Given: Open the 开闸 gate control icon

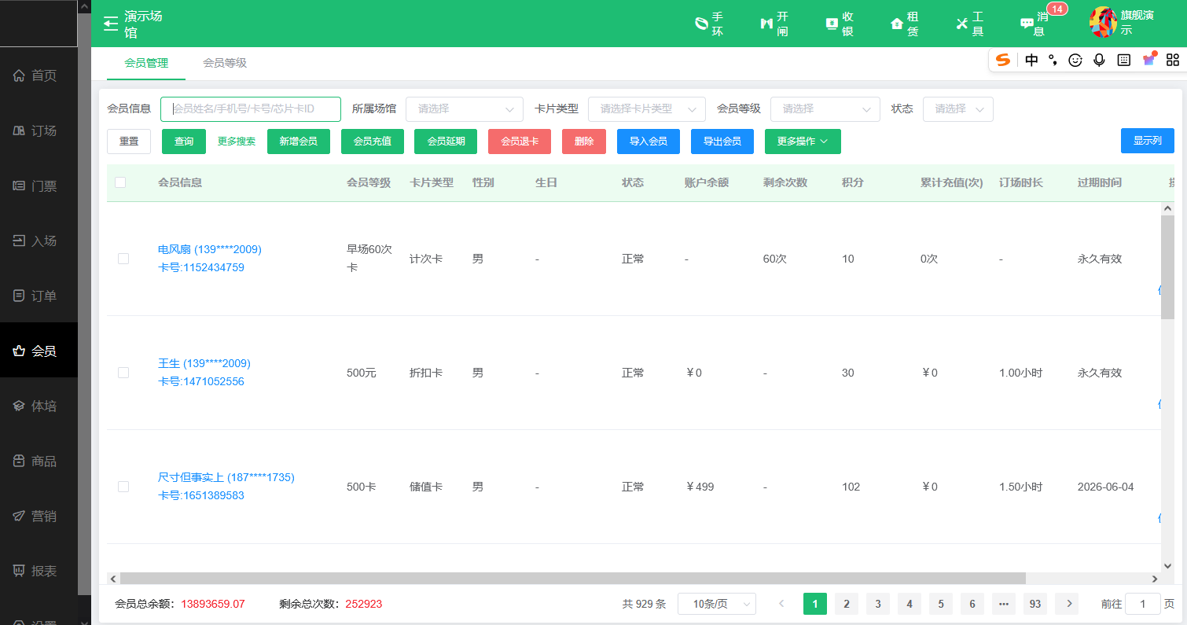Looking at the screenshot, I should click(x=774, y=23).
